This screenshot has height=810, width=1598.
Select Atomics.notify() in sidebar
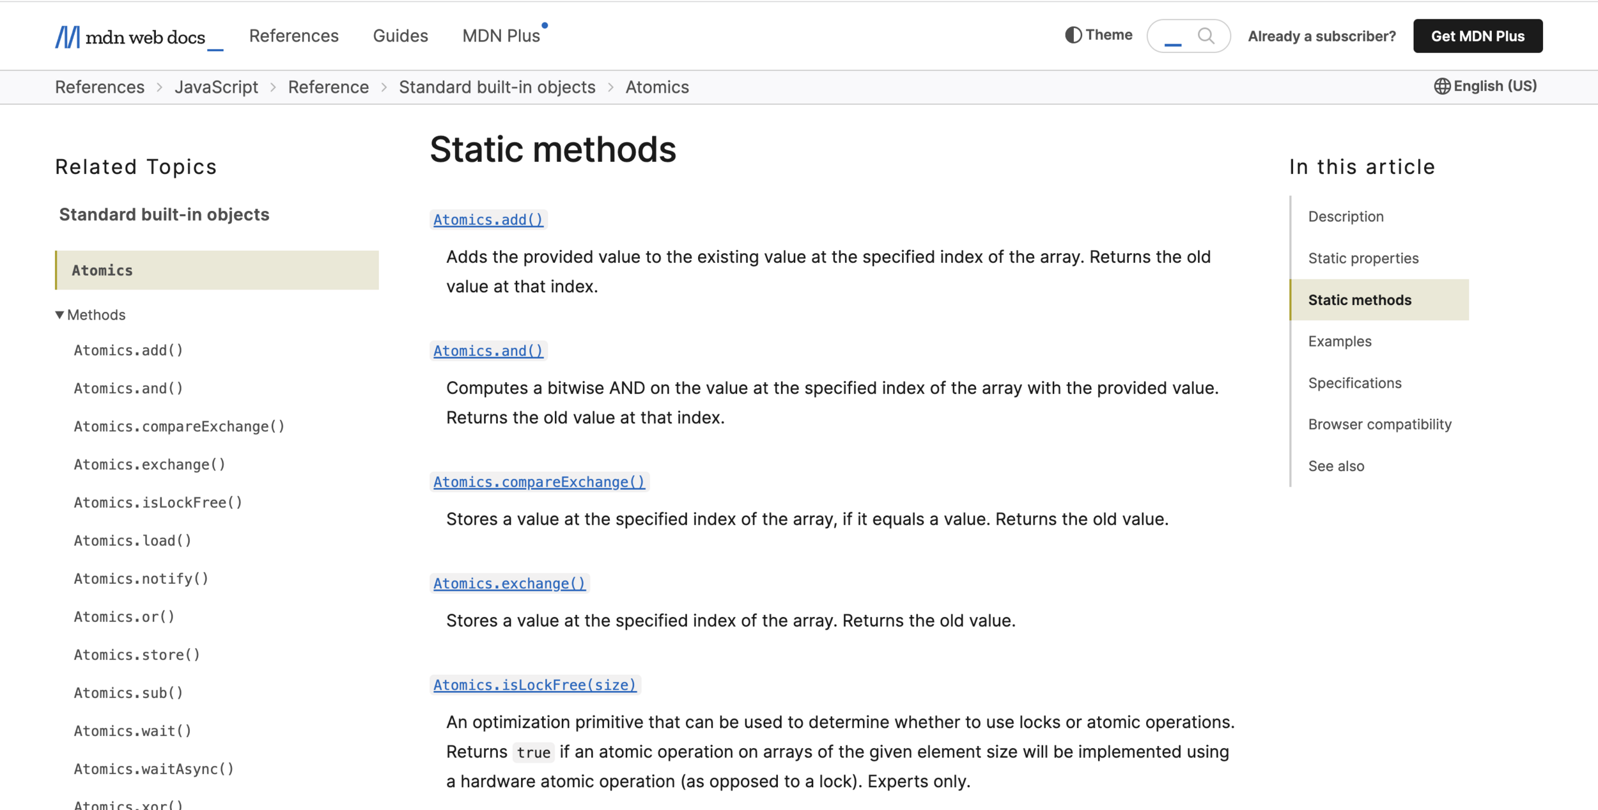pos(141,579)
